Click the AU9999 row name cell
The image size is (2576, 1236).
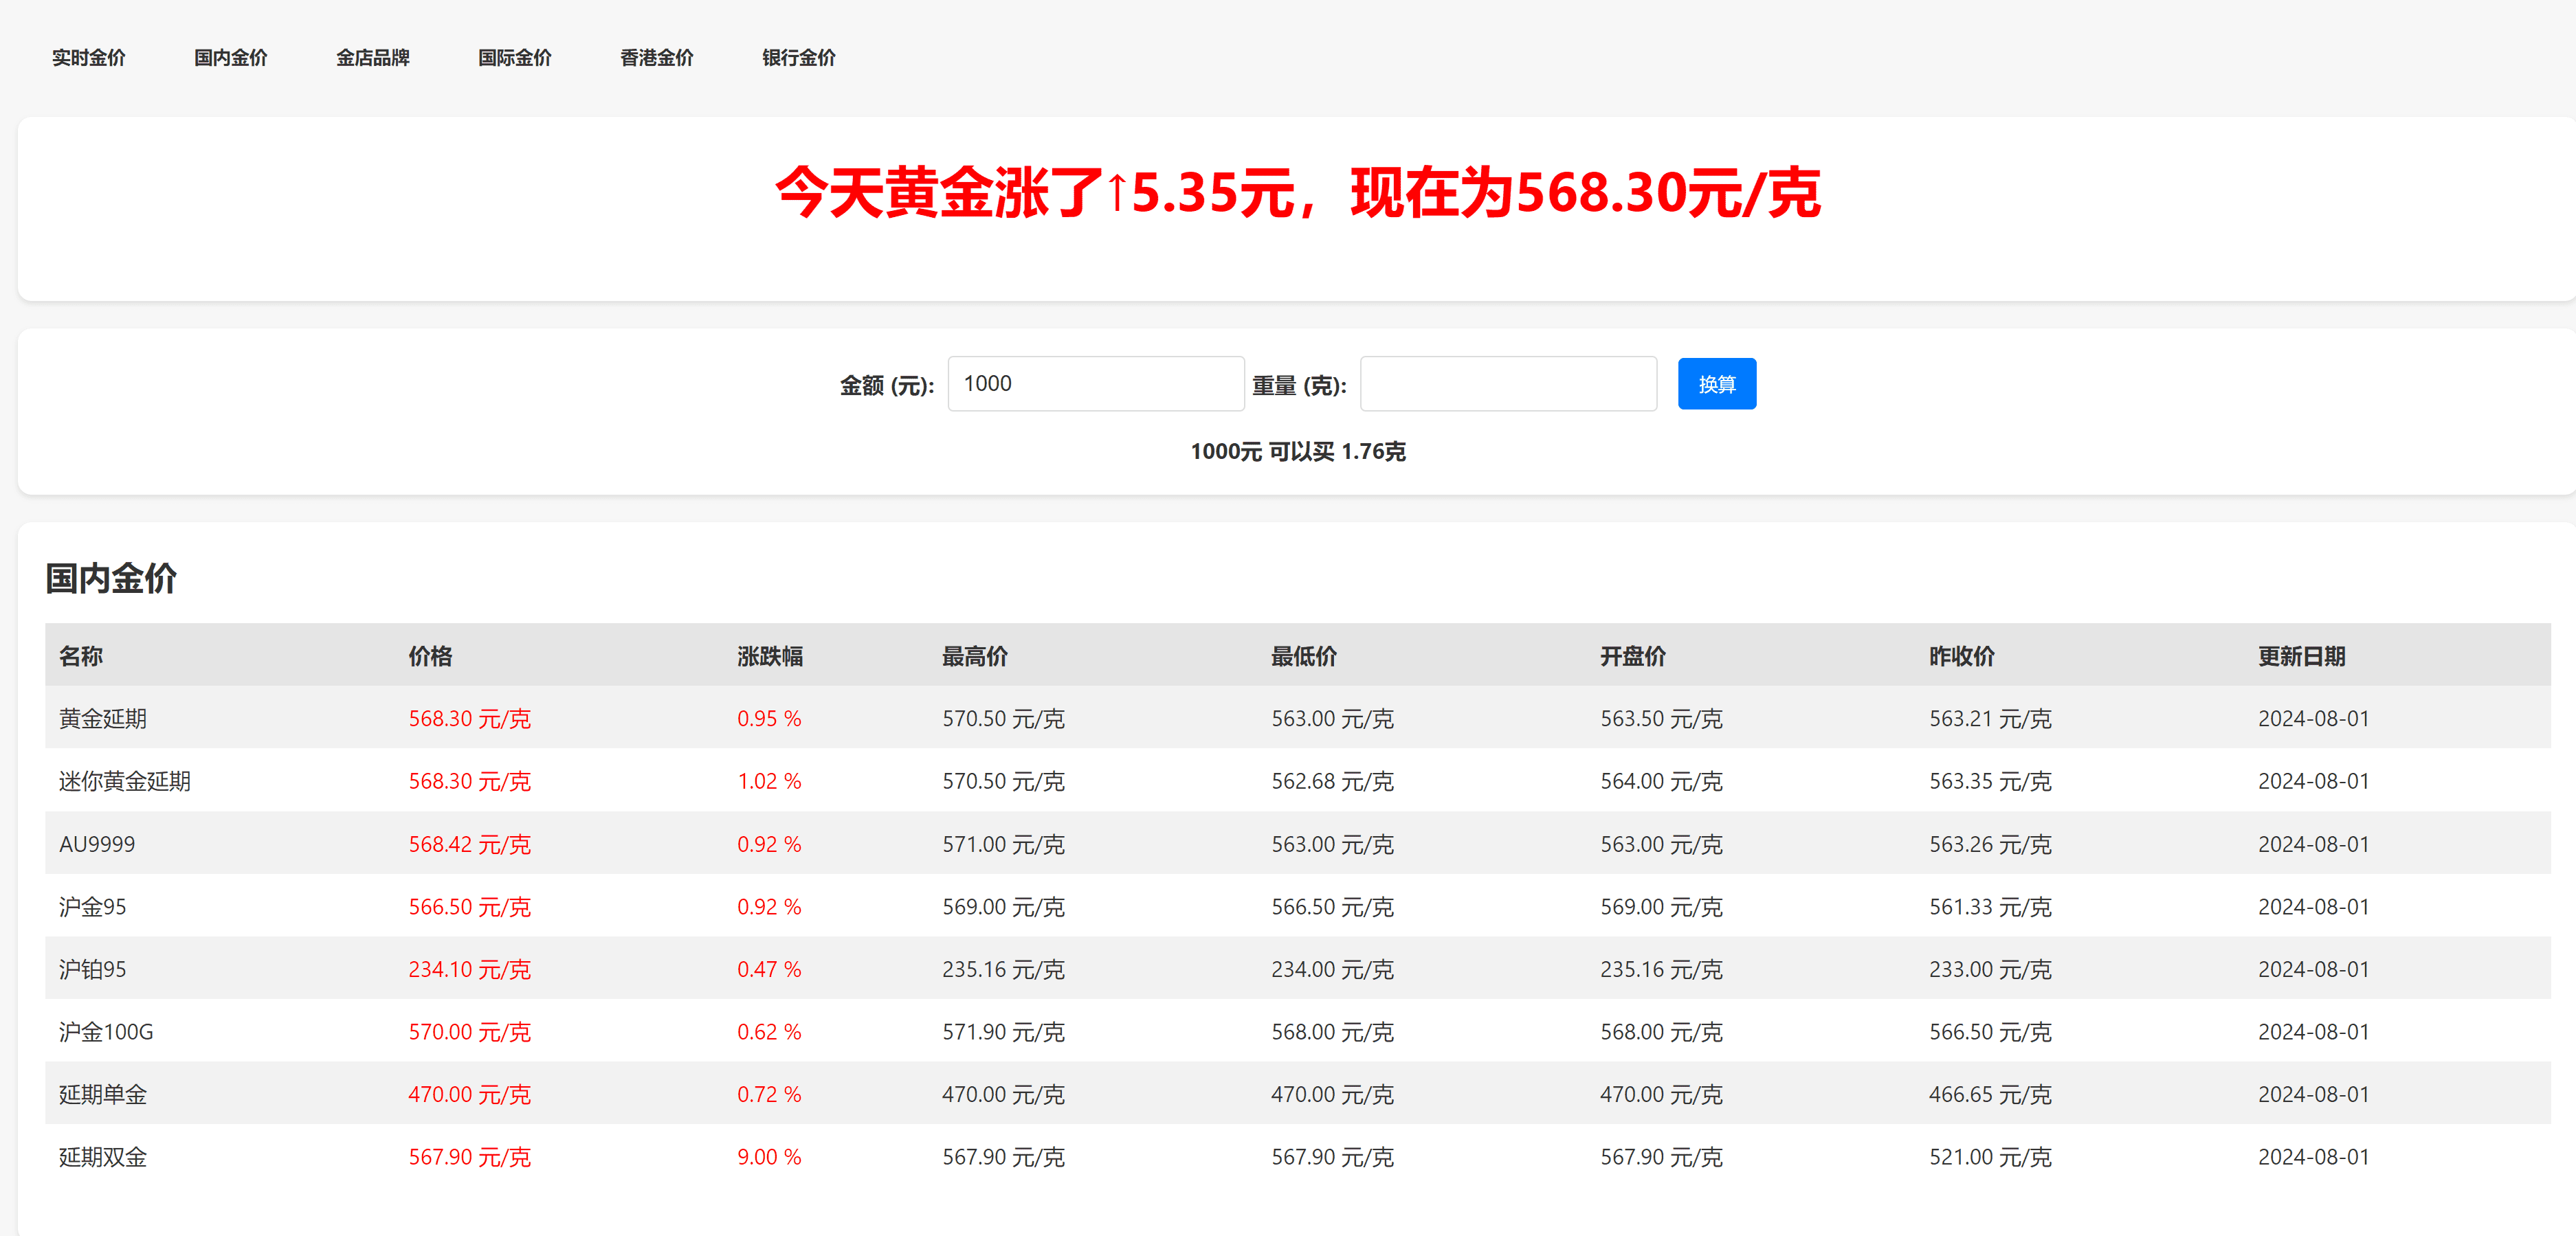click(97, 844)
